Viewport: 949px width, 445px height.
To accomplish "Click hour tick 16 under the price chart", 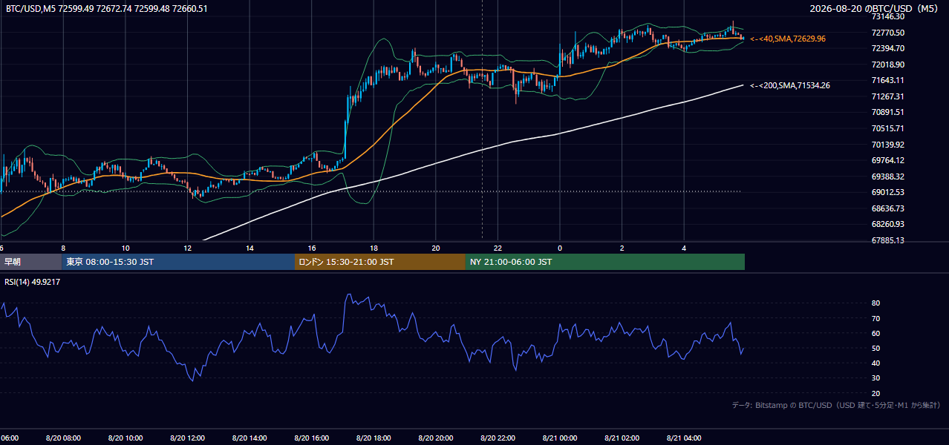I will tap(312, 248).
